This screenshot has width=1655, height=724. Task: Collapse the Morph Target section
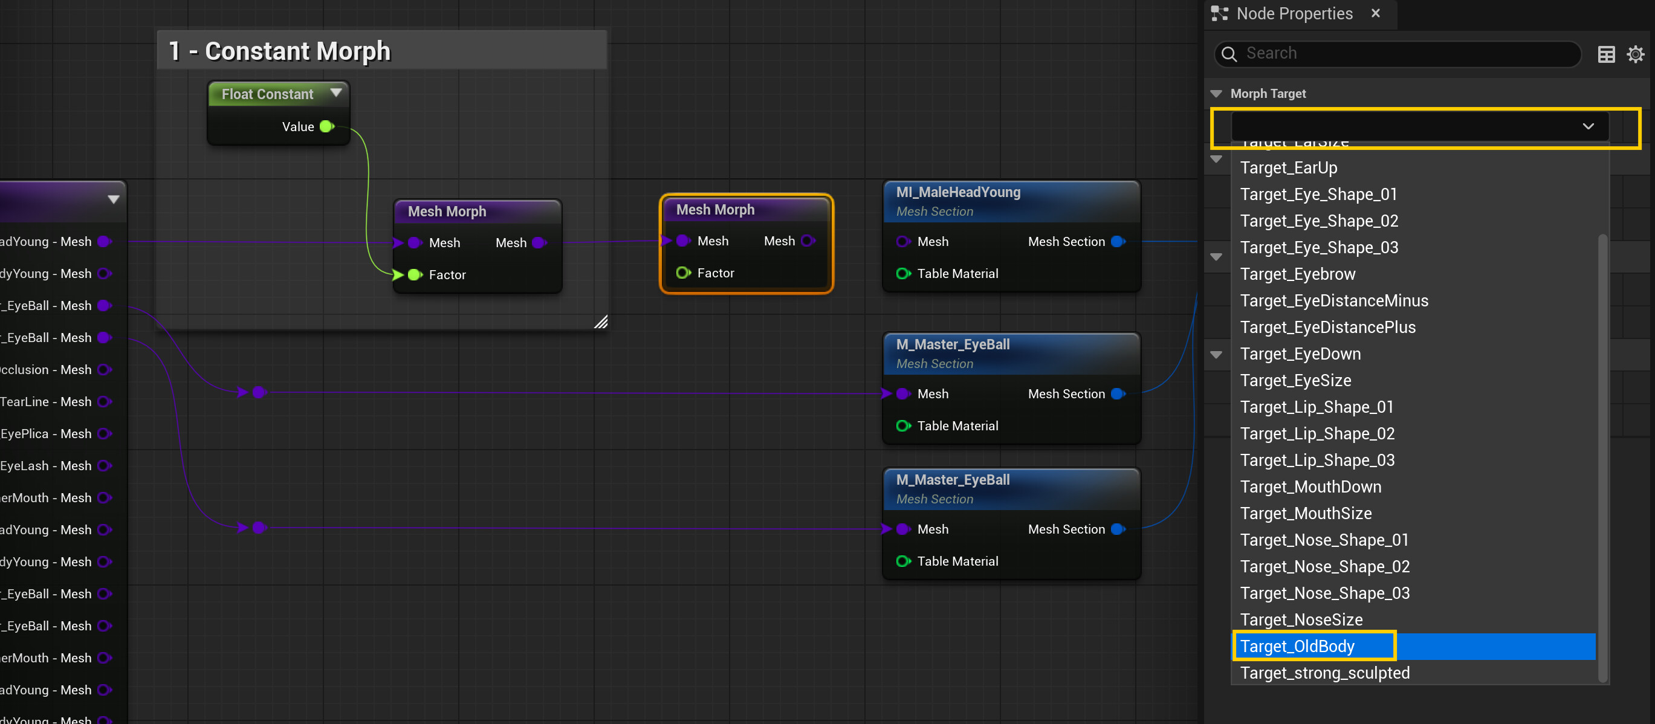click(x=1216, y=94)
